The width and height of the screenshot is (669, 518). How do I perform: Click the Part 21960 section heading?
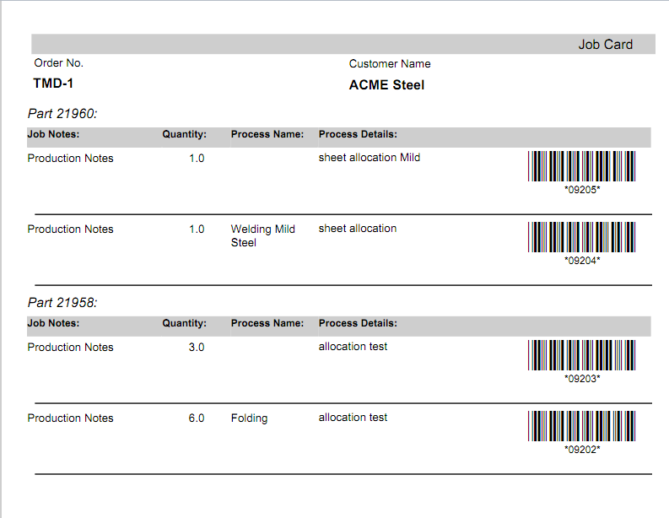62,113
